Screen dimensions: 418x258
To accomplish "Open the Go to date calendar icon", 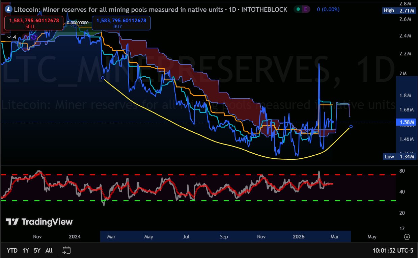I will [66, 250].
